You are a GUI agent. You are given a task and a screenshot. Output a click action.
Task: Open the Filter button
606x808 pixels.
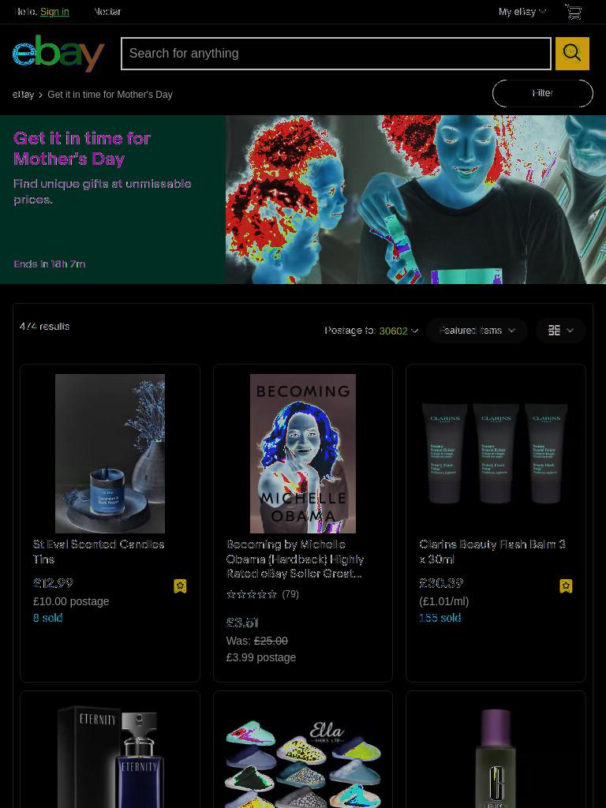click(x=543, y=93)
